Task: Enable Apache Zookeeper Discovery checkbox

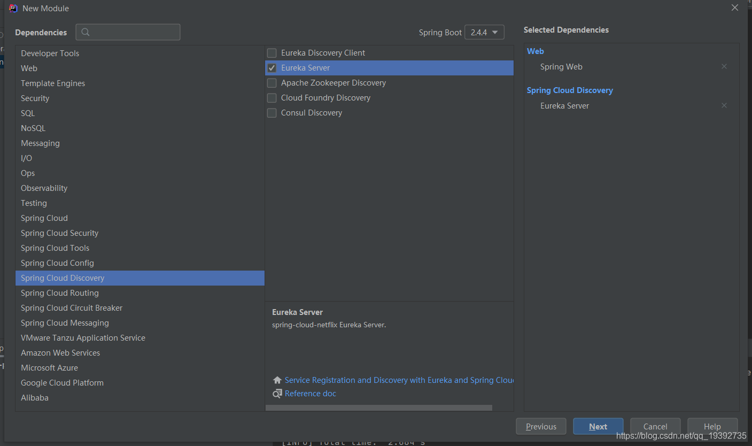Action: pos(272,83)
